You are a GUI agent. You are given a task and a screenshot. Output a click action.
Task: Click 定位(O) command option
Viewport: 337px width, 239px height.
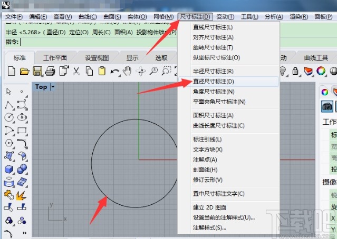coord(79,33)
